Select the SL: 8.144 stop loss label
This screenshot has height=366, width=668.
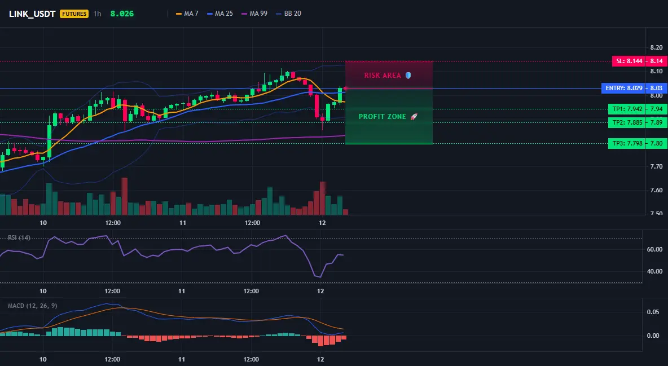pos(629,61)
